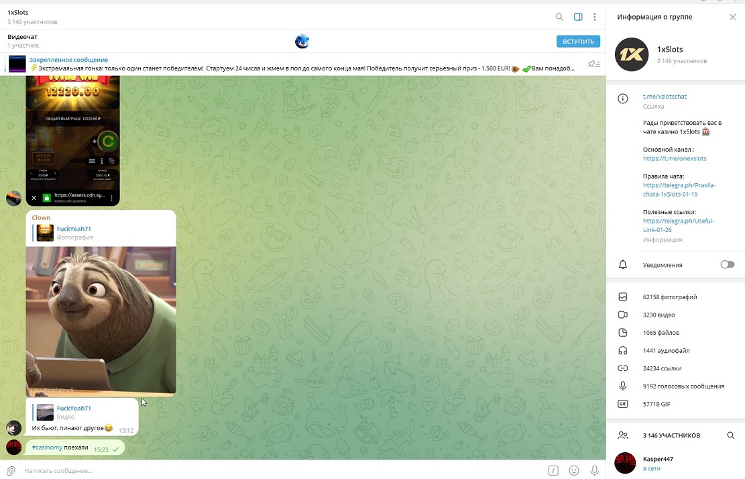
Task: Open the three-dot chat menu
Action: [594, 17]
